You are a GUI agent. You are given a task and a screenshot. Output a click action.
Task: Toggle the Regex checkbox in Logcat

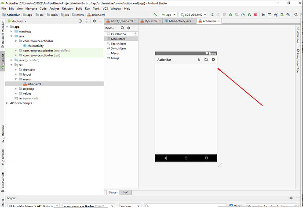pyautogui.click(x=231, y=206)
